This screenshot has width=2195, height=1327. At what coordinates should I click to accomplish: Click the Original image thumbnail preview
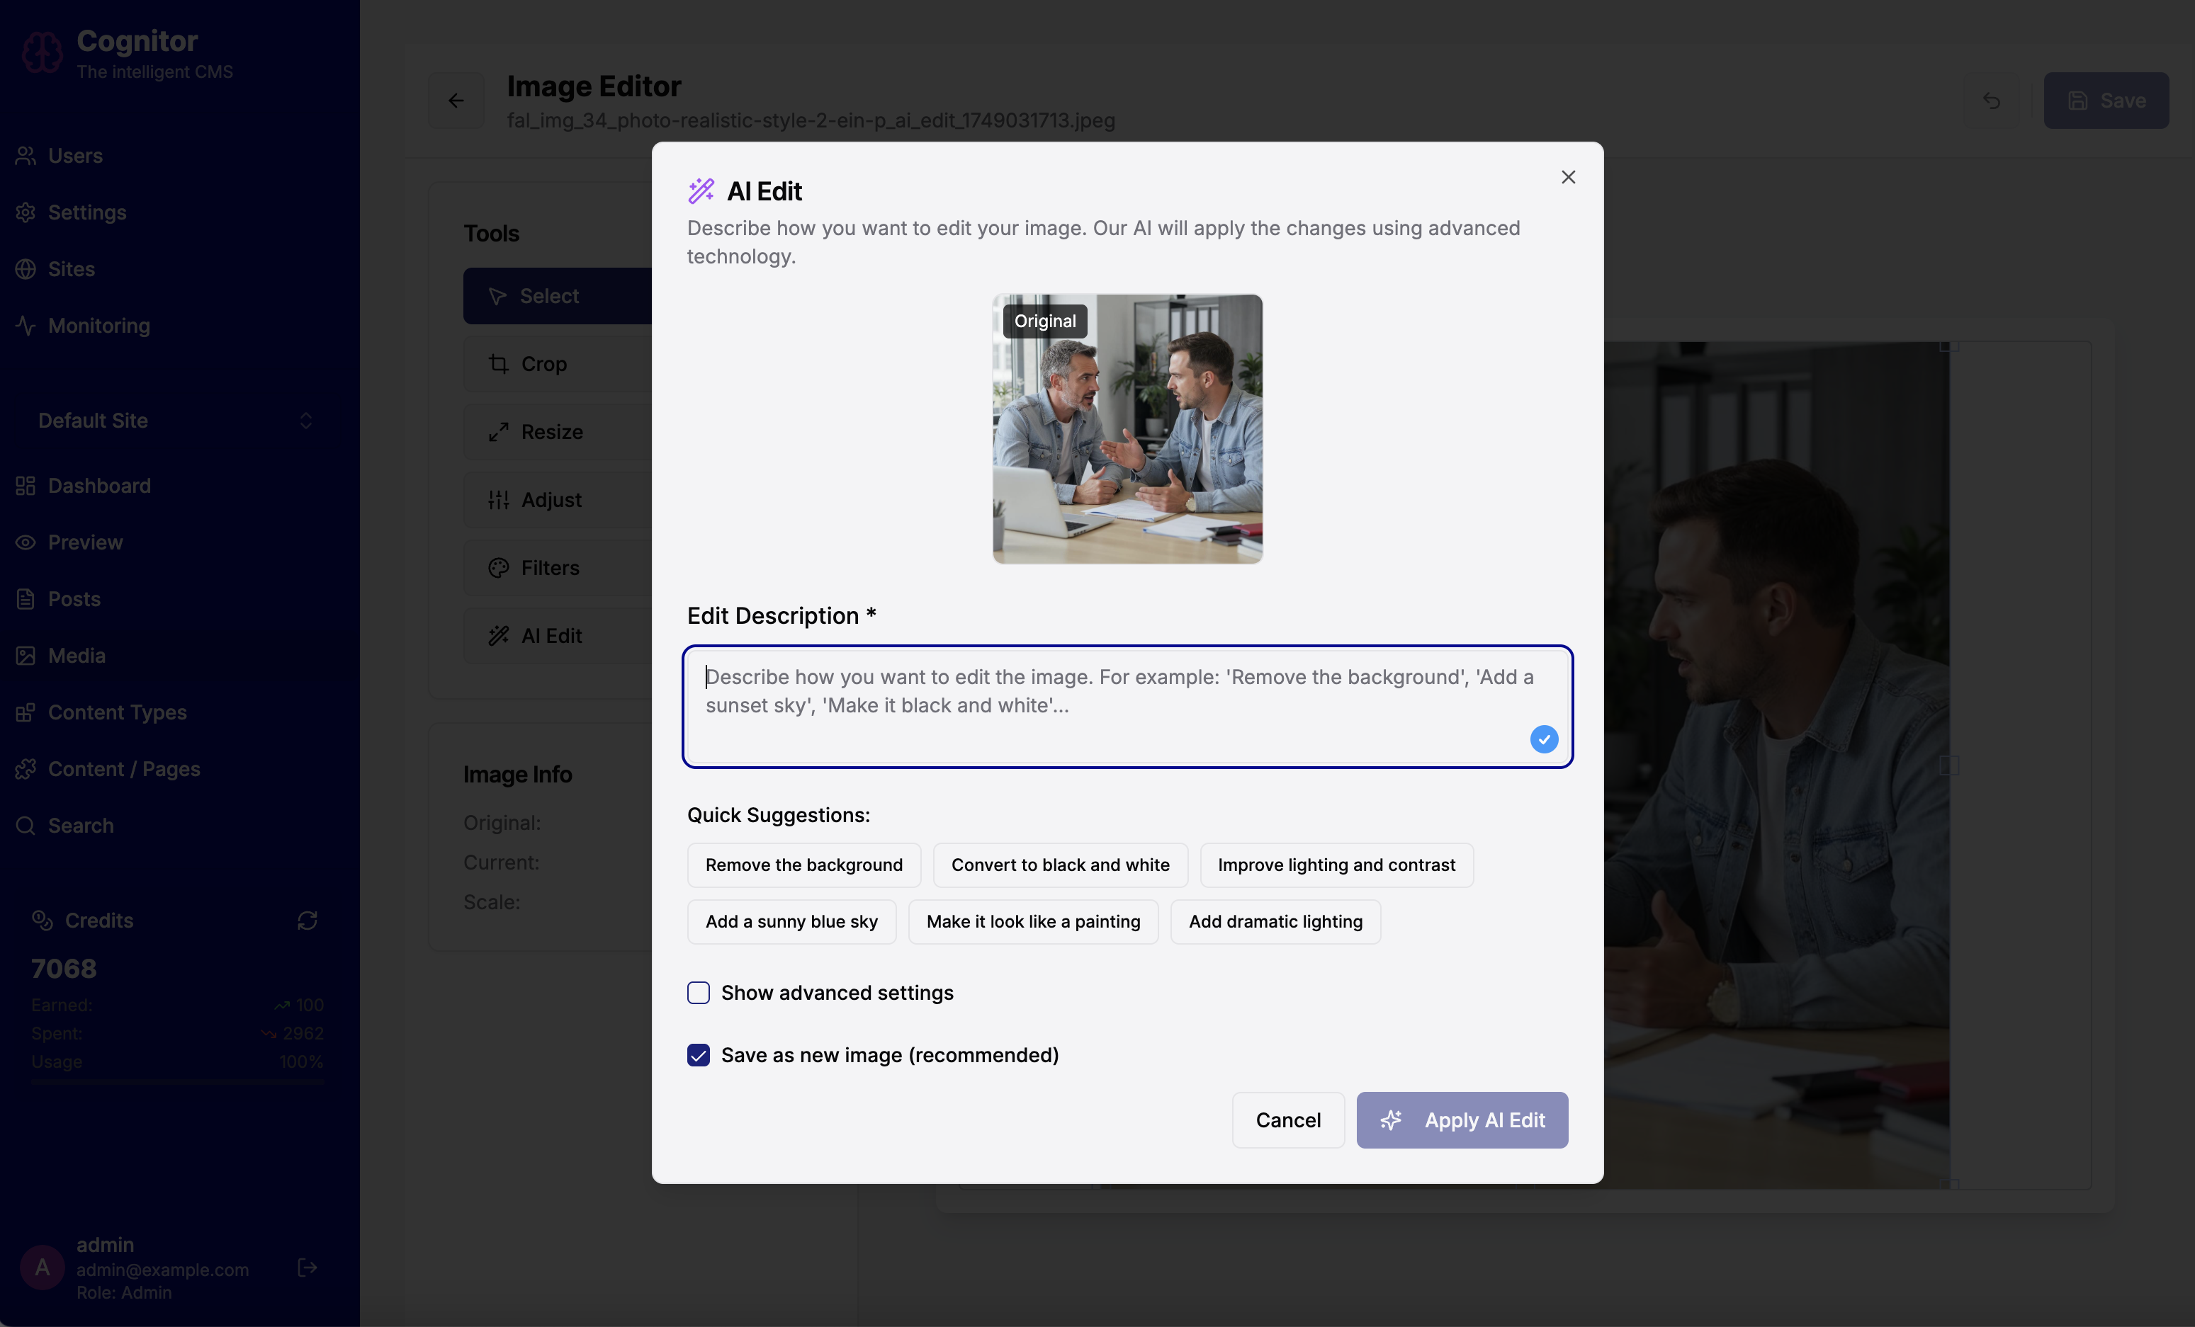pos(1127,429)
